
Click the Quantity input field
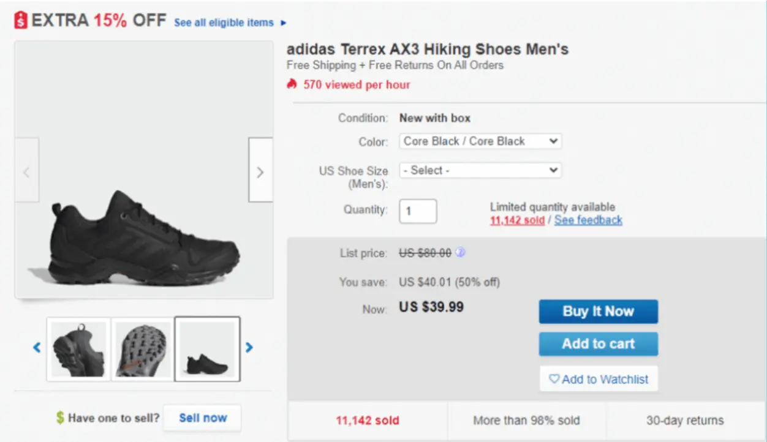tap(418, 211)
